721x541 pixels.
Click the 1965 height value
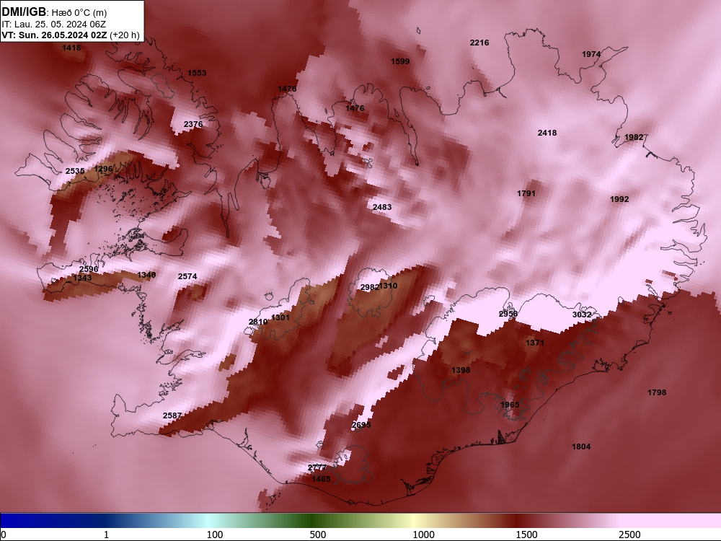(510, 405)
